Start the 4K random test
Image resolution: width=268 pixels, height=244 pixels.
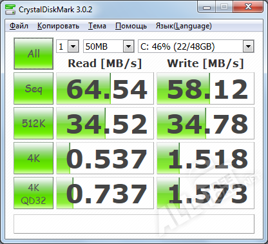[33, 158]
